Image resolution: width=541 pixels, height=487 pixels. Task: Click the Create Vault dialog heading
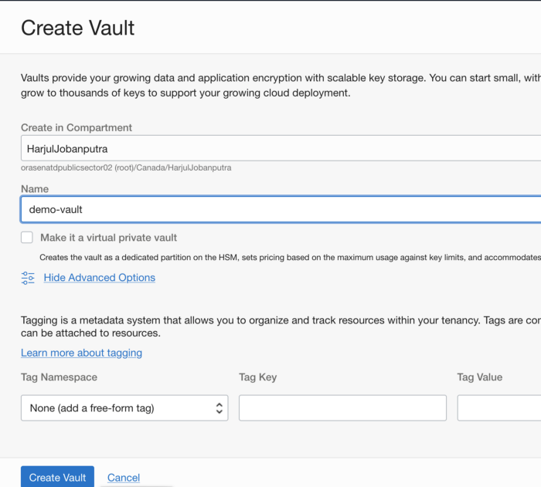[x=77, y=28]
